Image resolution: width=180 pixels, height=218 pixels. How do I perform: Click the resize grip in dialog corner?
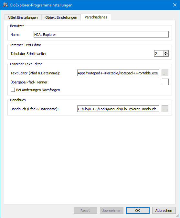pos(177,215)
